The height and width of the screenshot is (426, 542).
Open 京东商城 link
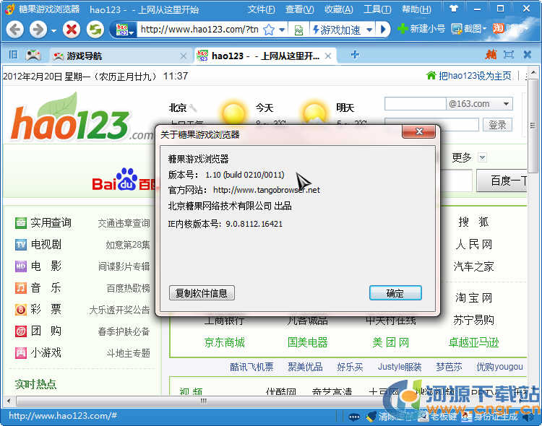click(224, 342)
